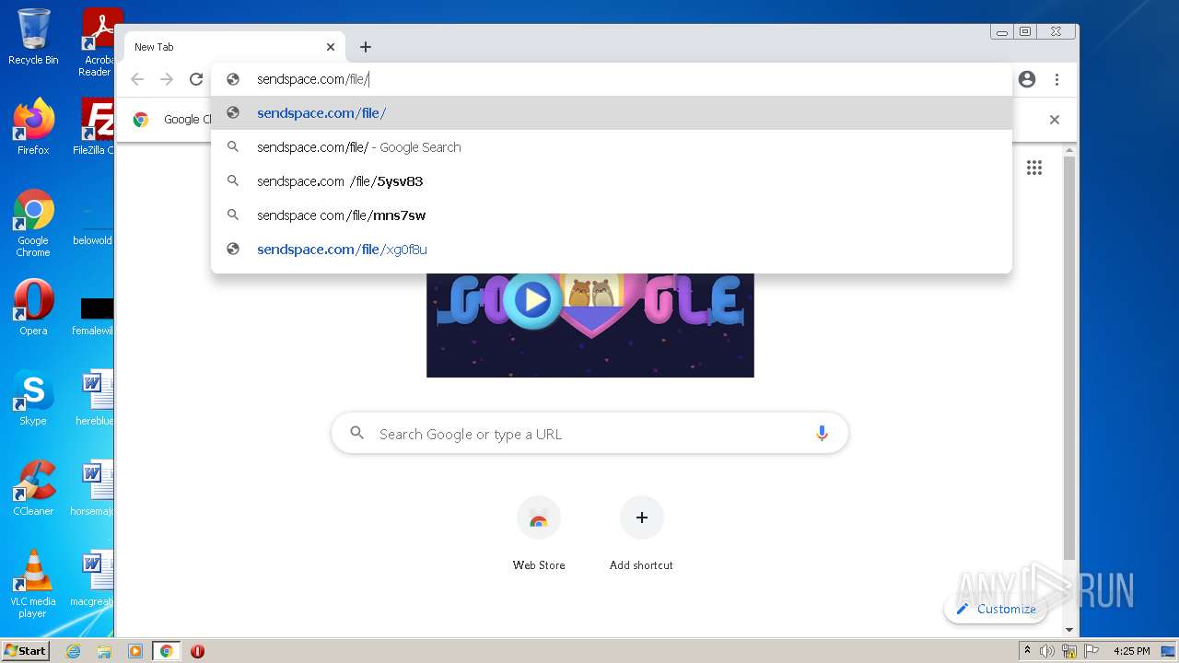This screenshot has height=663, width=1179.
Task: Open the media player taskbar icon
Action: pyautogui.click(x=135, y=651)
